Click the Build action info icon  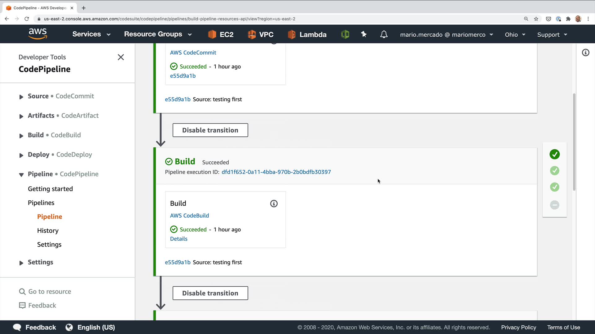274,203
